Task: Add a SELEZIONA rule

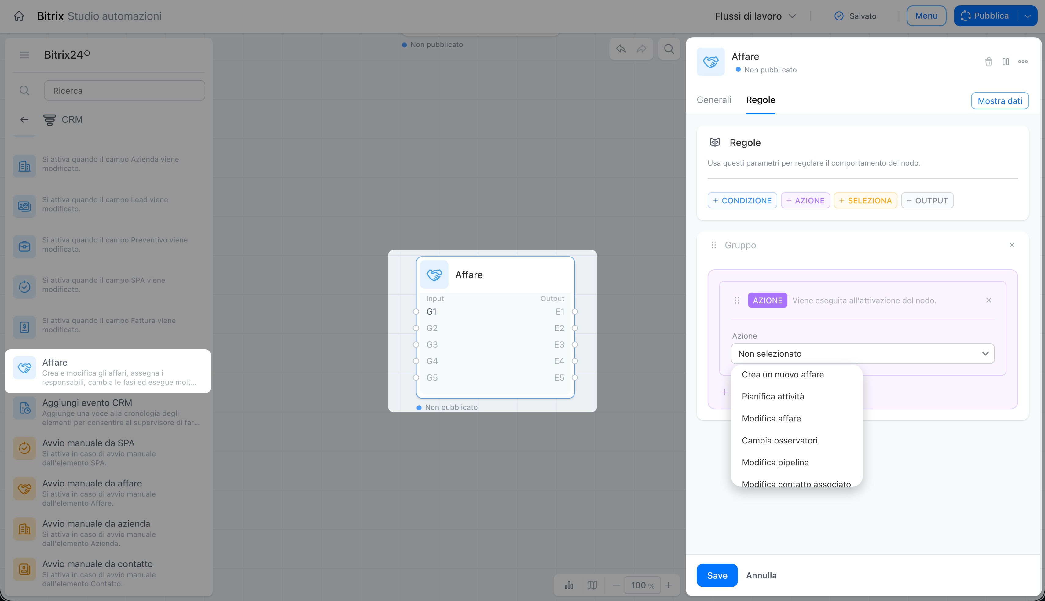Action: (x=865, y=201)
